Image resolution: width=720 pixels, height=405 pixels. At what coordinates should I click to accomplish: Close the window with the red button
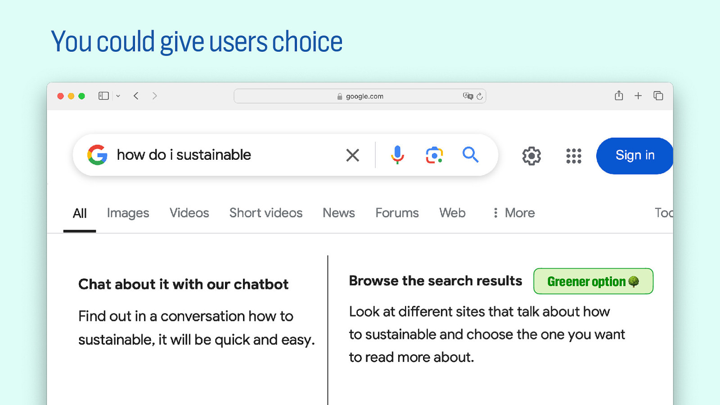60,96
